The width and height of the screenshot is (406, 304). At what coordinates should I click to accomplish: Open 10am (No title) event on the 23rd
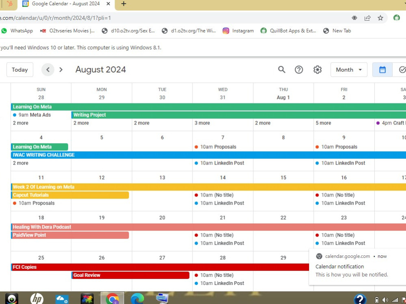[335, 235]
